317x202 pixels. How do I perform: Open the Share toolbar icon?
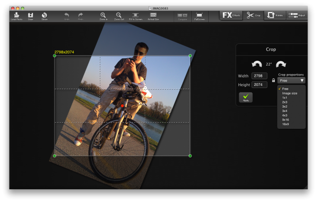(44, 16)
